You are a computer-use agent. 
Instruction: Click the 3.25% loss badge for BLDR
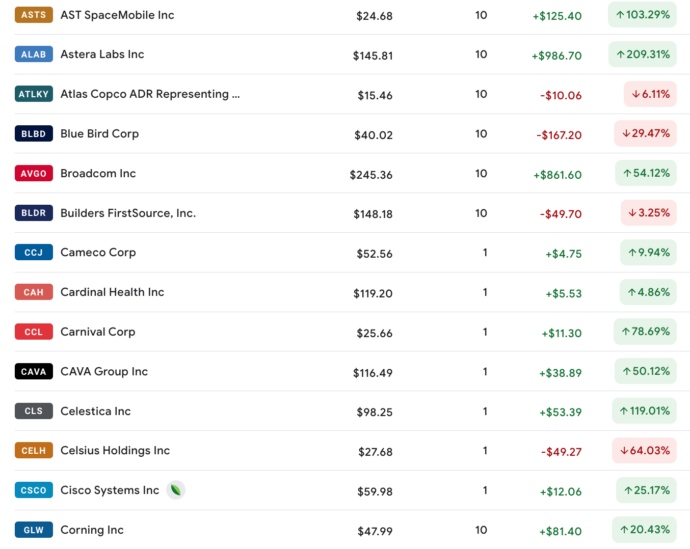point(649,213)
